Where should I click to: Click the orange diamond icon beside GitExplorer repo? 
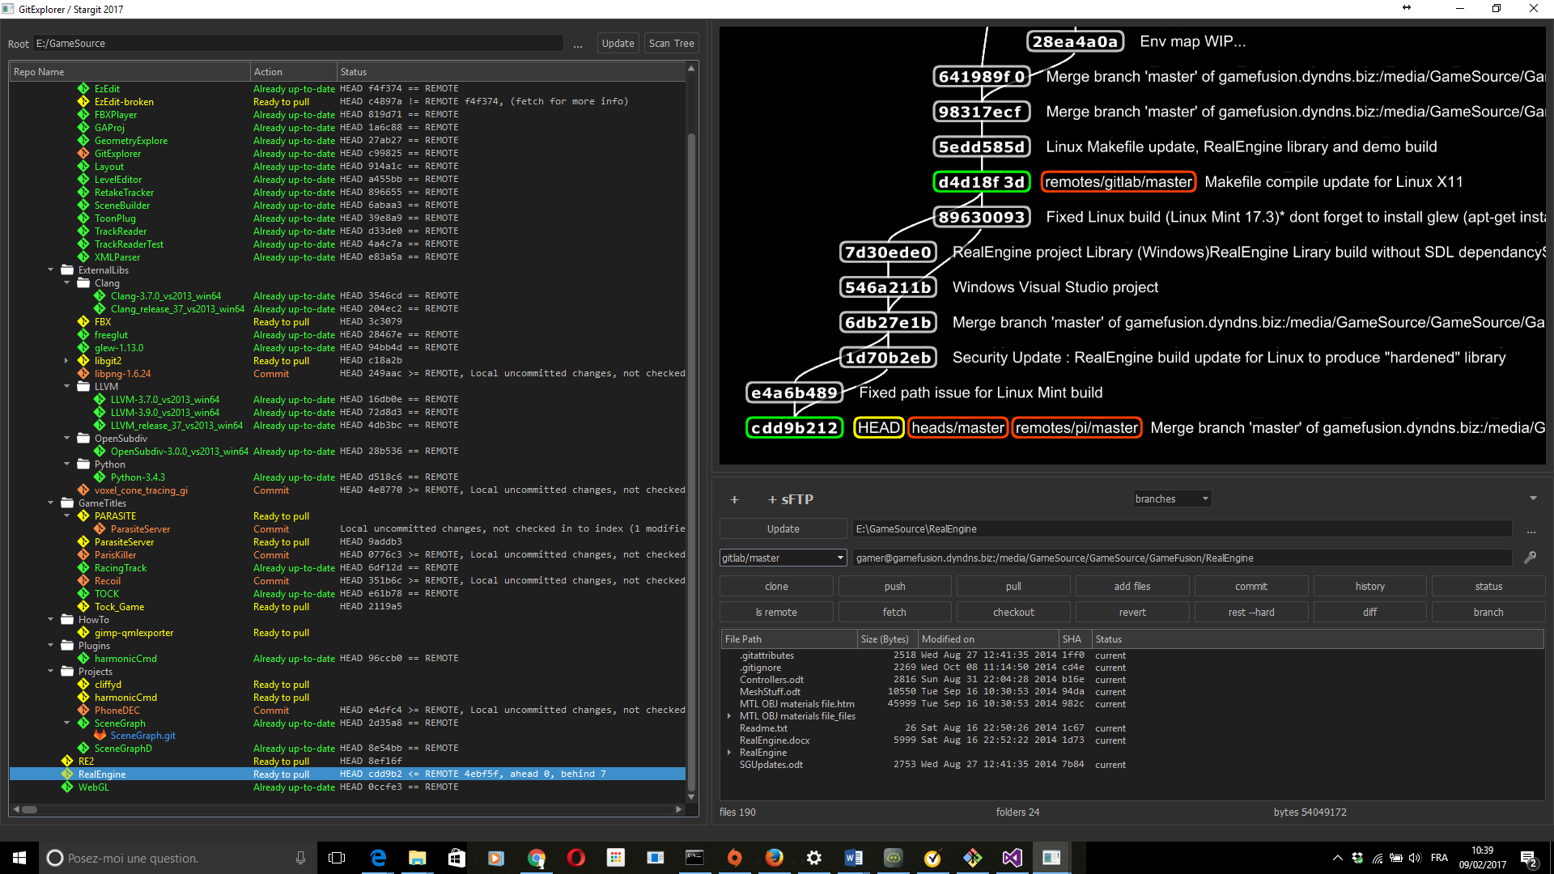[x=83, y=154]
